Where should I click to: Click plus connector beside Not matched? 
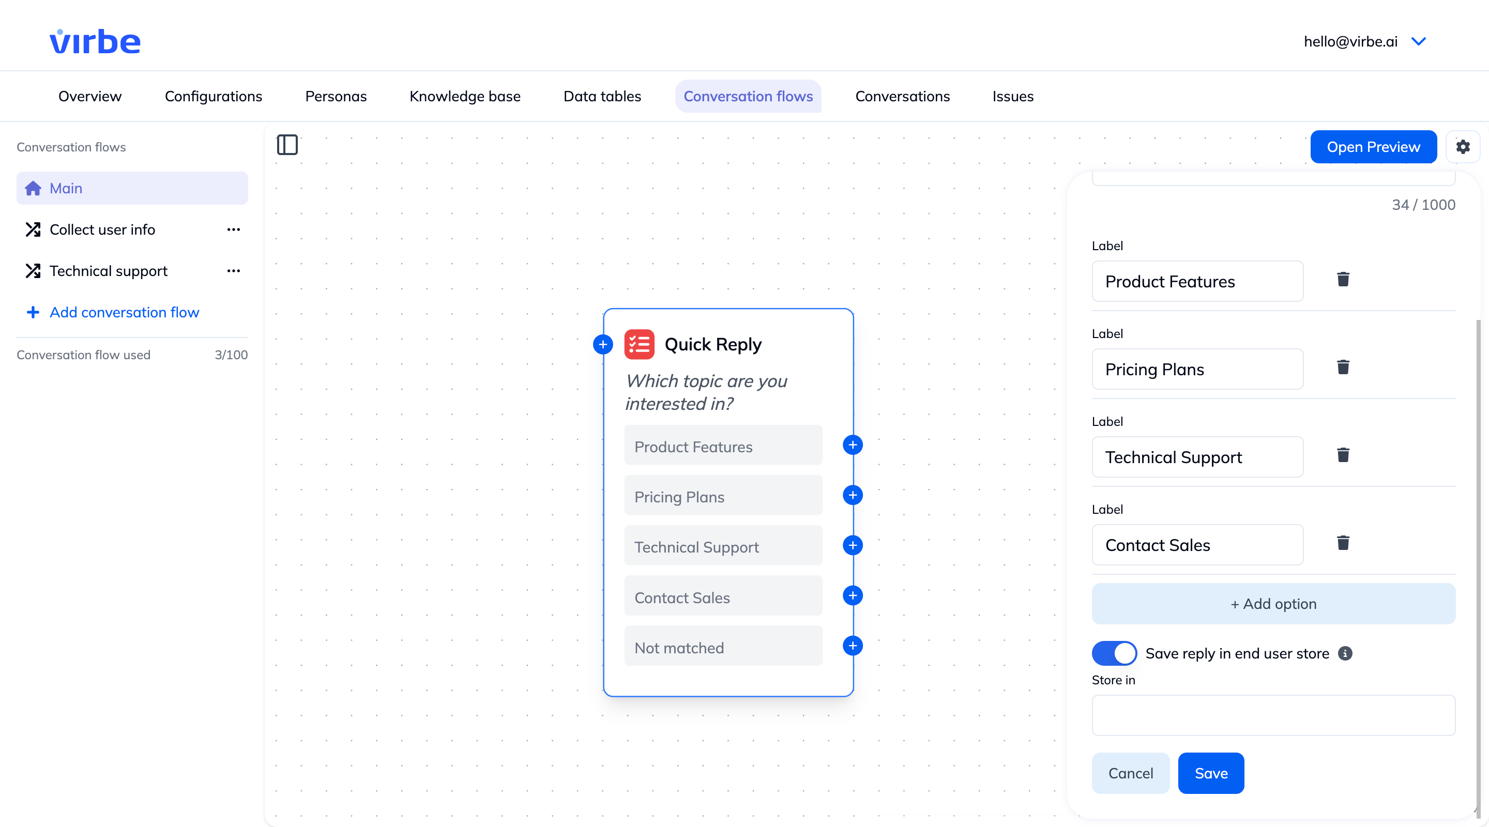(853, 646)
